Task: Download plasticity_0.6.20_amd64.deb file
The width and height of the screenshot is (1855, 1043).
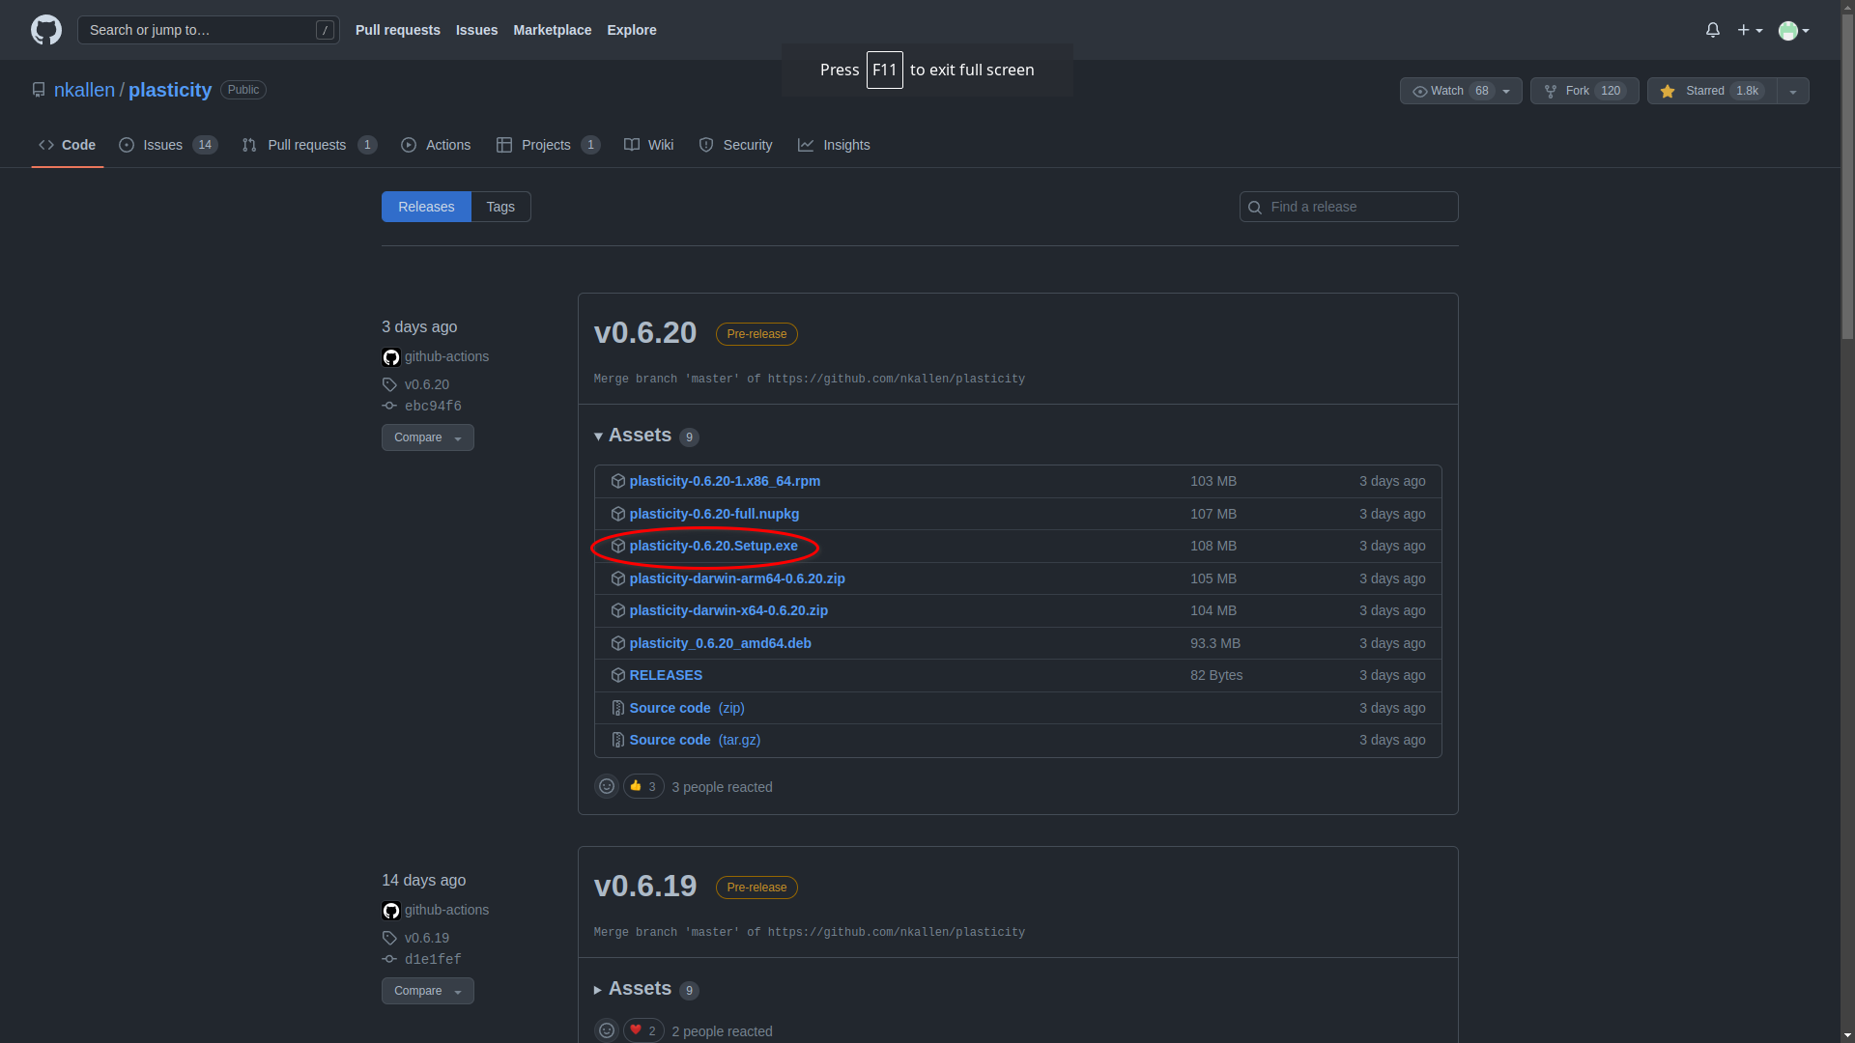Action: tap(720, 643)
